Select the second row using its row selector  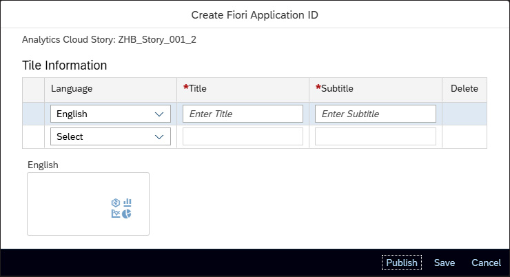[x=34, y=137]
